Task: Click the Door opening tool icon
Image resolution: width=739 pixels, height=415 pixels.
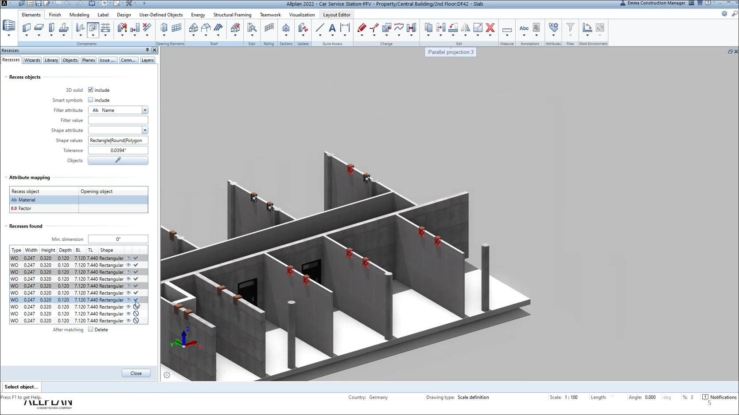Action: point(164,27)
